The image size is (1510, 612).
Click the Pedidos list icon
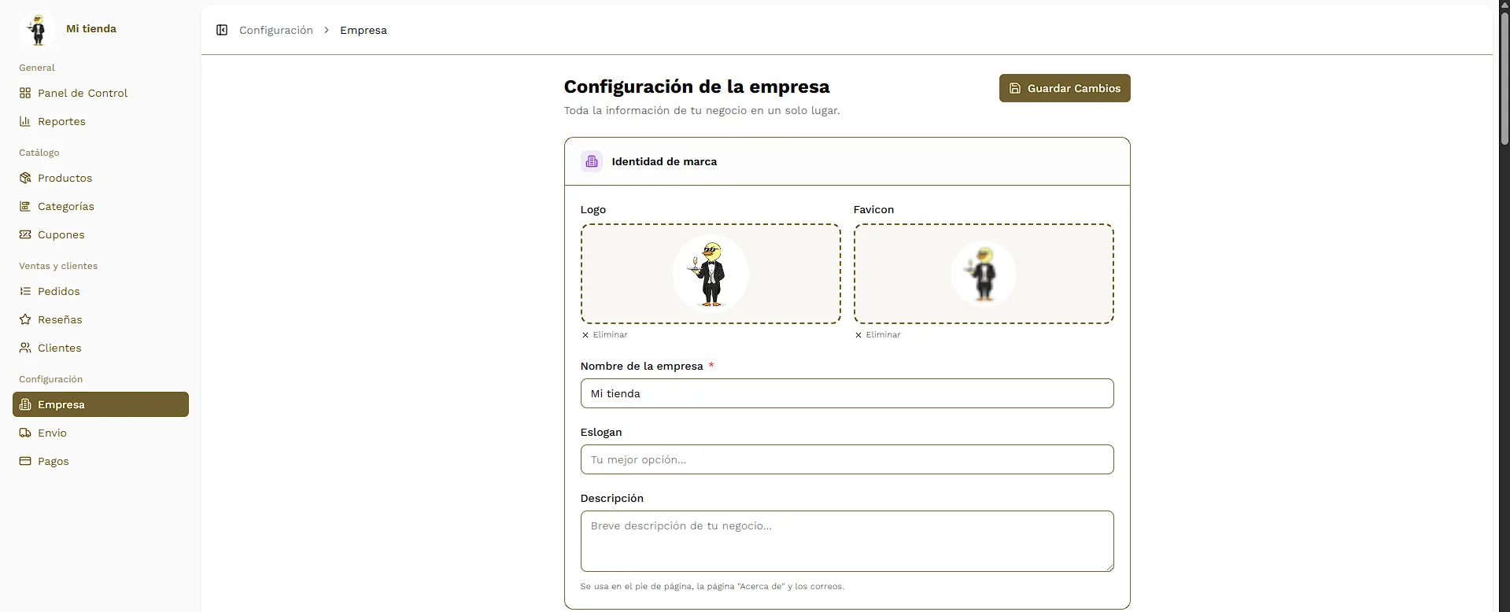[x=25, y=291]
